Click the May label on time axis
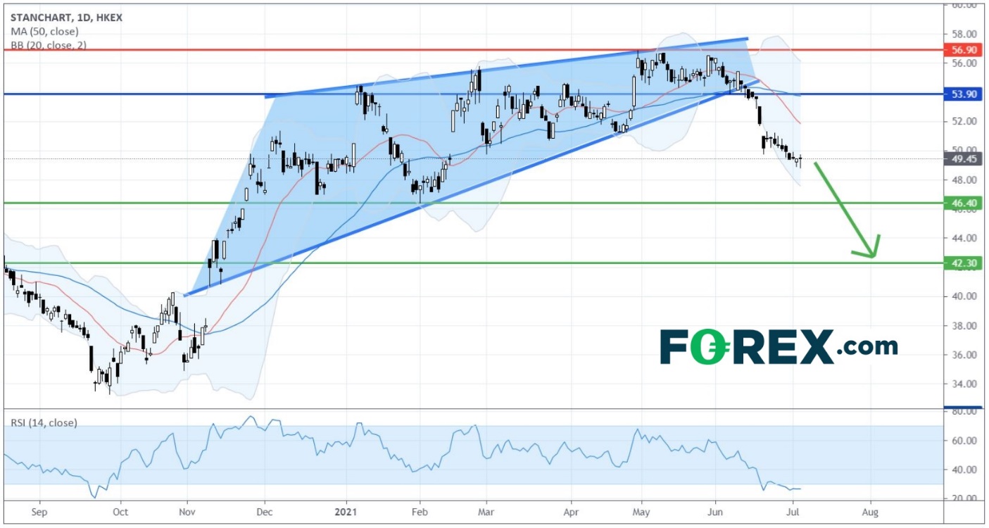 coord(641,511)
